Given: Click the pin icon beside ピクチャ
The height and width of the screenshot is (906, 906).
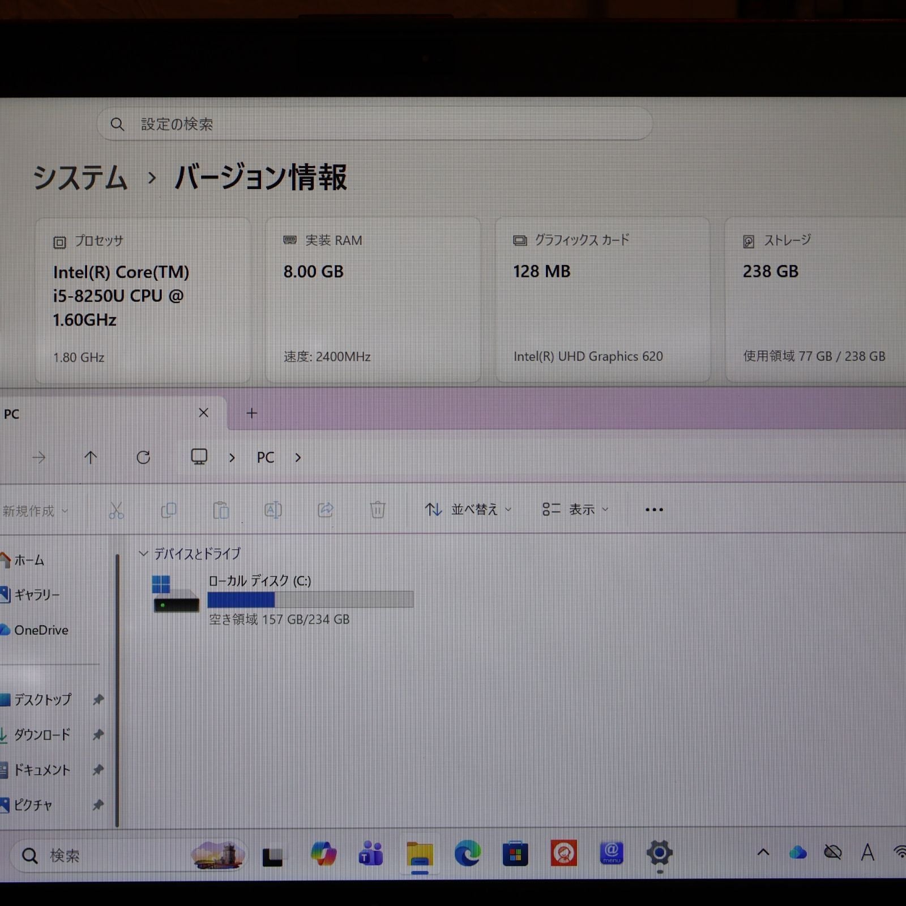Looking at the screenshot, I should coord(98,805).
